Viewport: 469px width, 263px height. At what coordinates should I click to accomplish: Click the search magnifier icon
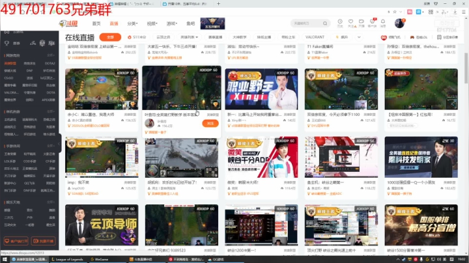[325, 23]
